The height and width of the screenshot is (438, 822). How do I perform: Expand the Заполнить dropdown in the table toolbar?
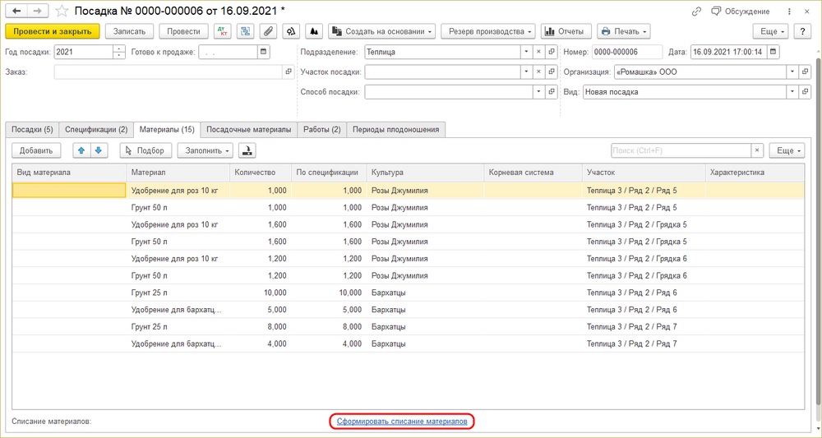pos(206,150)
